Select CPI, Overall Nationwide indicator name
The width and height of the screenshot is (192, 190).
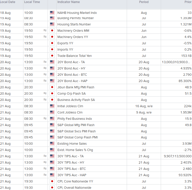[x=74, y=188]
